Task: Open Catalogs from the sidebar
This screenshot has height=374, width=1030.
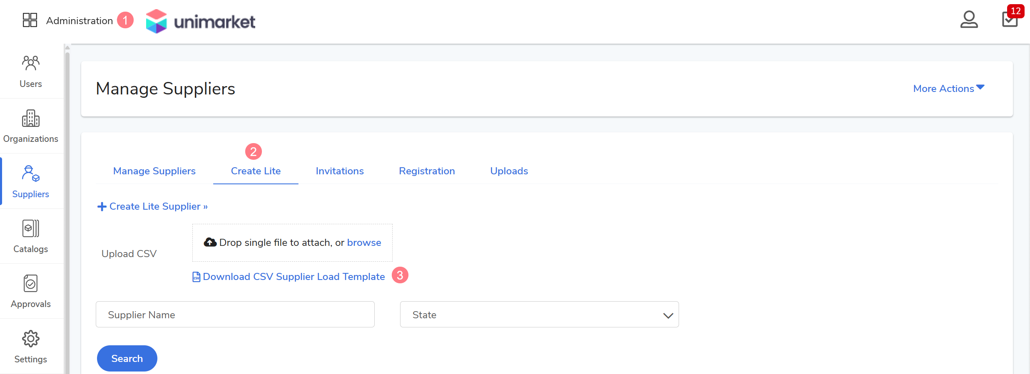Action: pos(31,236)
